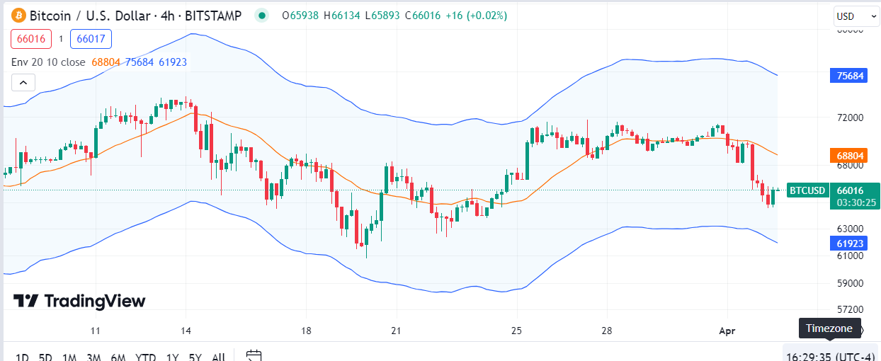The image size is (881, 361).
Task: Collapse the indicator legend with the chevron
Action: 23,83
